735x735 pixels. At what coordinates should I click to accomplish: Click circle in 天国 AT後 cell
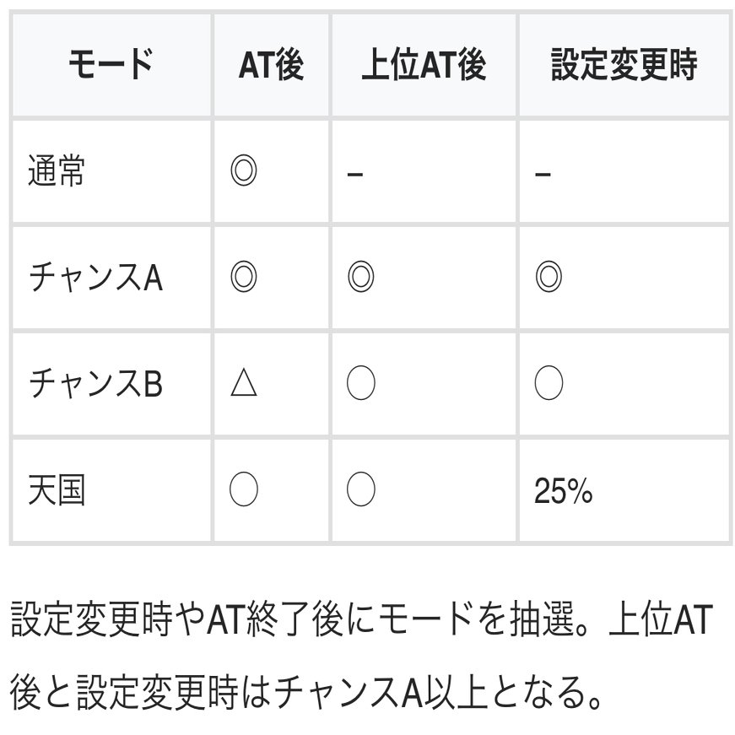click(x=244, y=489)
